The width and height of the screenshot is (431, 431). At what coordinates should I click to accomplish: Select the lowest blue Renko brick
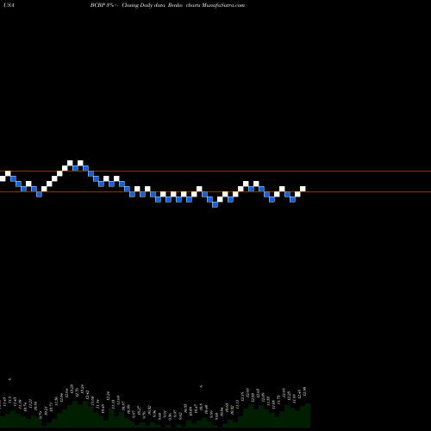coord(215,204)
